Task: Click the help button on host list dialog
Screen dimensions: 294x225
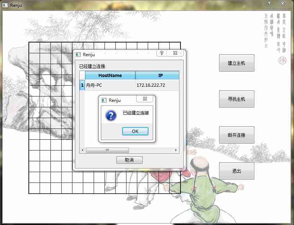Action: [x=162, y=53]
